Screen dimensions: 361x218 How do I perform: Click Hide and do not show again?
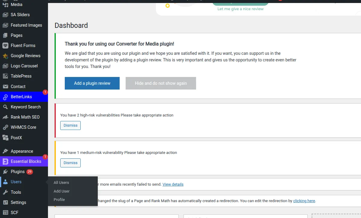point(161,83)
